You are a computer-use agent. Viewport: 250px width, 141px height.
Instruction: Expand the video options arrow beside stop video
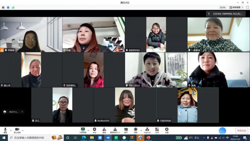pyautogui.click(x=23, y=130)
